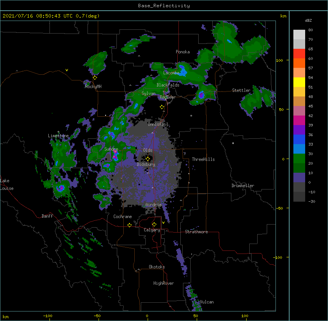Click the ThreeHills label
This screenshot has width=328, height=321.
point(203,159)
